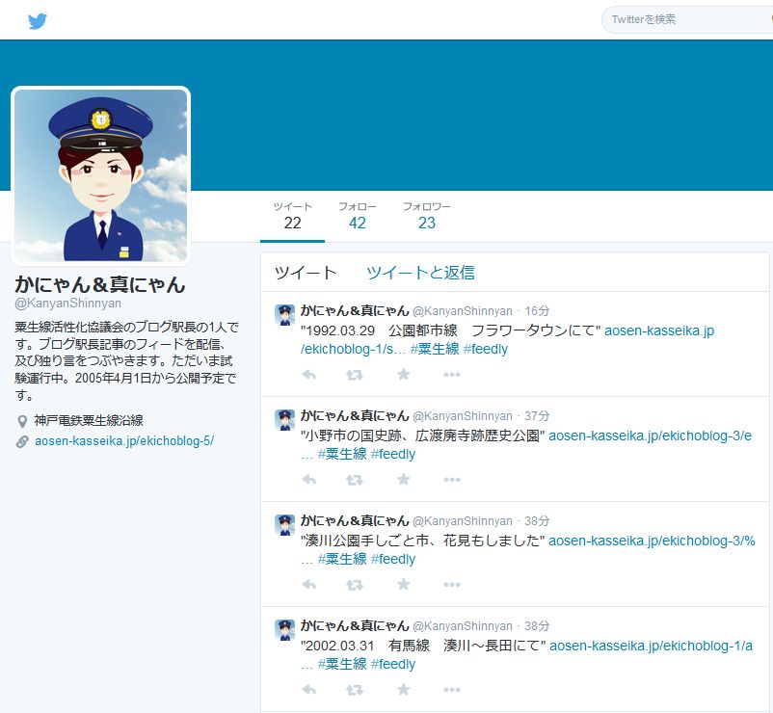Open the 37分 timestamp of second tweet
The image size is (773, 713).
pos(537,416)
